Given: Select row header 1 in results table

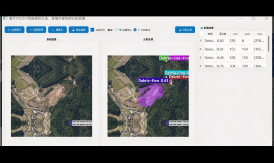Looking at the screenshot, I should [201, 41].
